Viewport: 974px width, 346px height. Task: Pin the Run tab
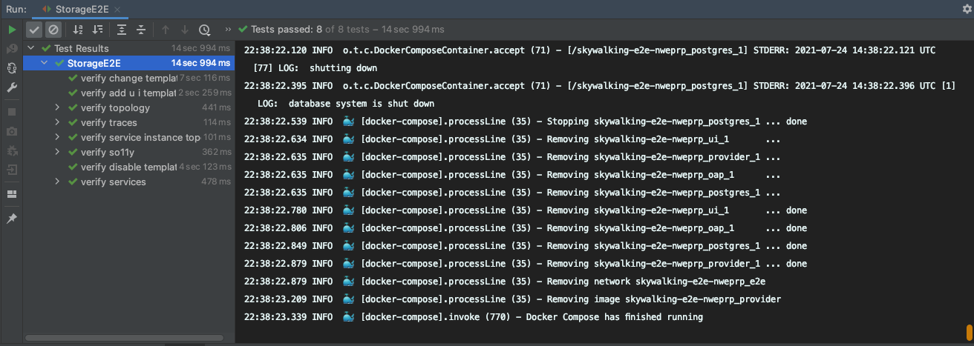12,219
